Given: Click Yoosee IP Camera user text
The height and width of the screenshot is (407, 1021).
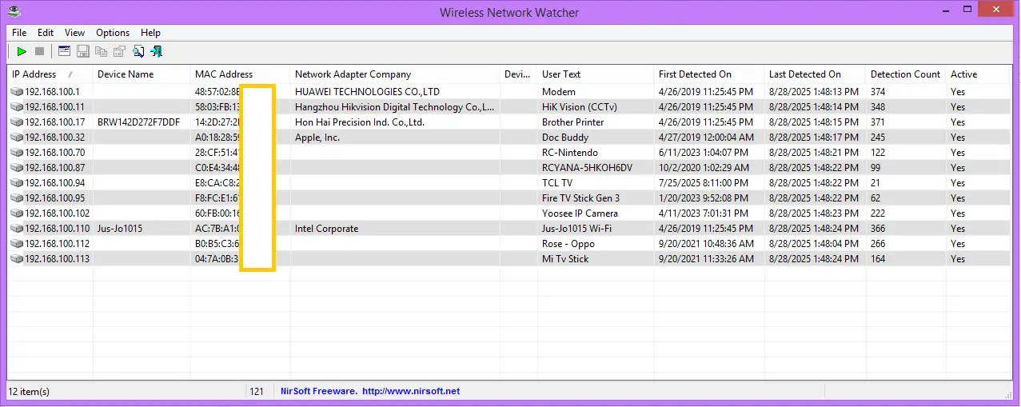Looking at the screenshot, I should coord(580,213).
